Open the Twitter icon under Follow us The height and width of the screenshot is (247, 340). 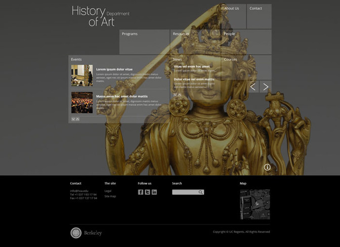click(x=147, y=192)
